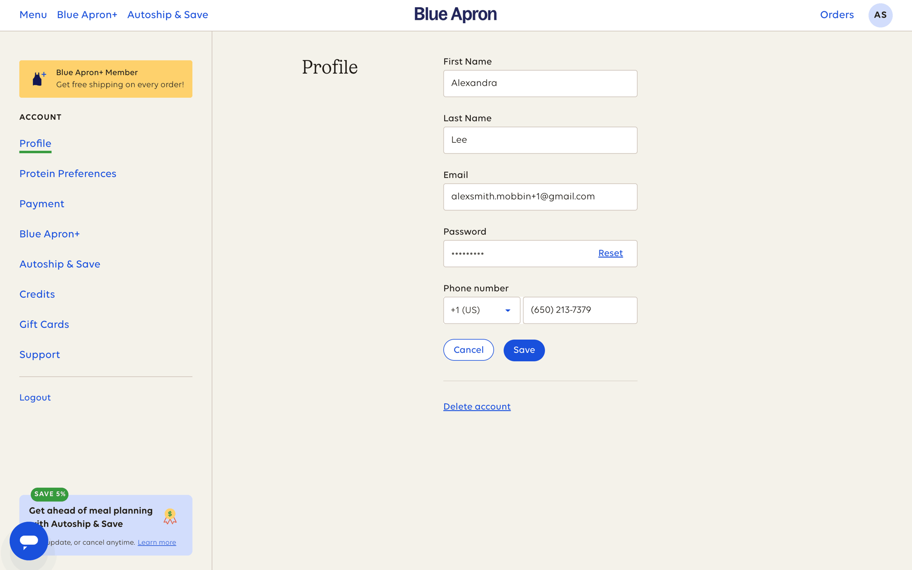Focus the Email input field
Viewport: 912px width, 570px height.
tap(540, 197)
